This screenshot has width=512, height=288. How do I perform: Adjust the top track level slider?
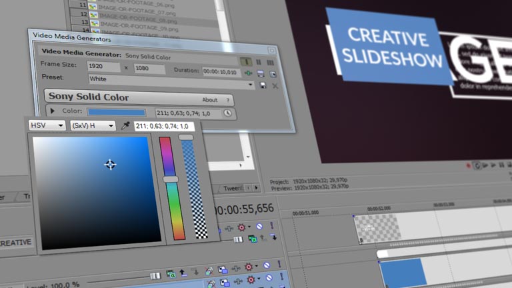(238, 239)
